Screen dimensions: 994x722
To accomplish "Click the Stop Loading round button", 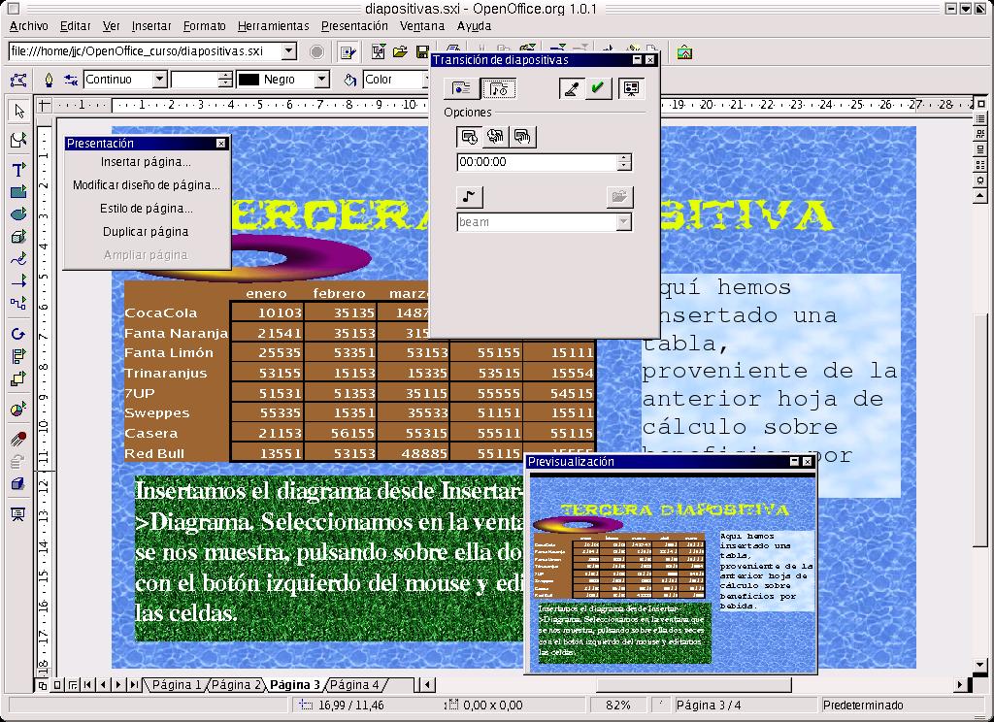I will pyautogui.click(x=317, y=52).
